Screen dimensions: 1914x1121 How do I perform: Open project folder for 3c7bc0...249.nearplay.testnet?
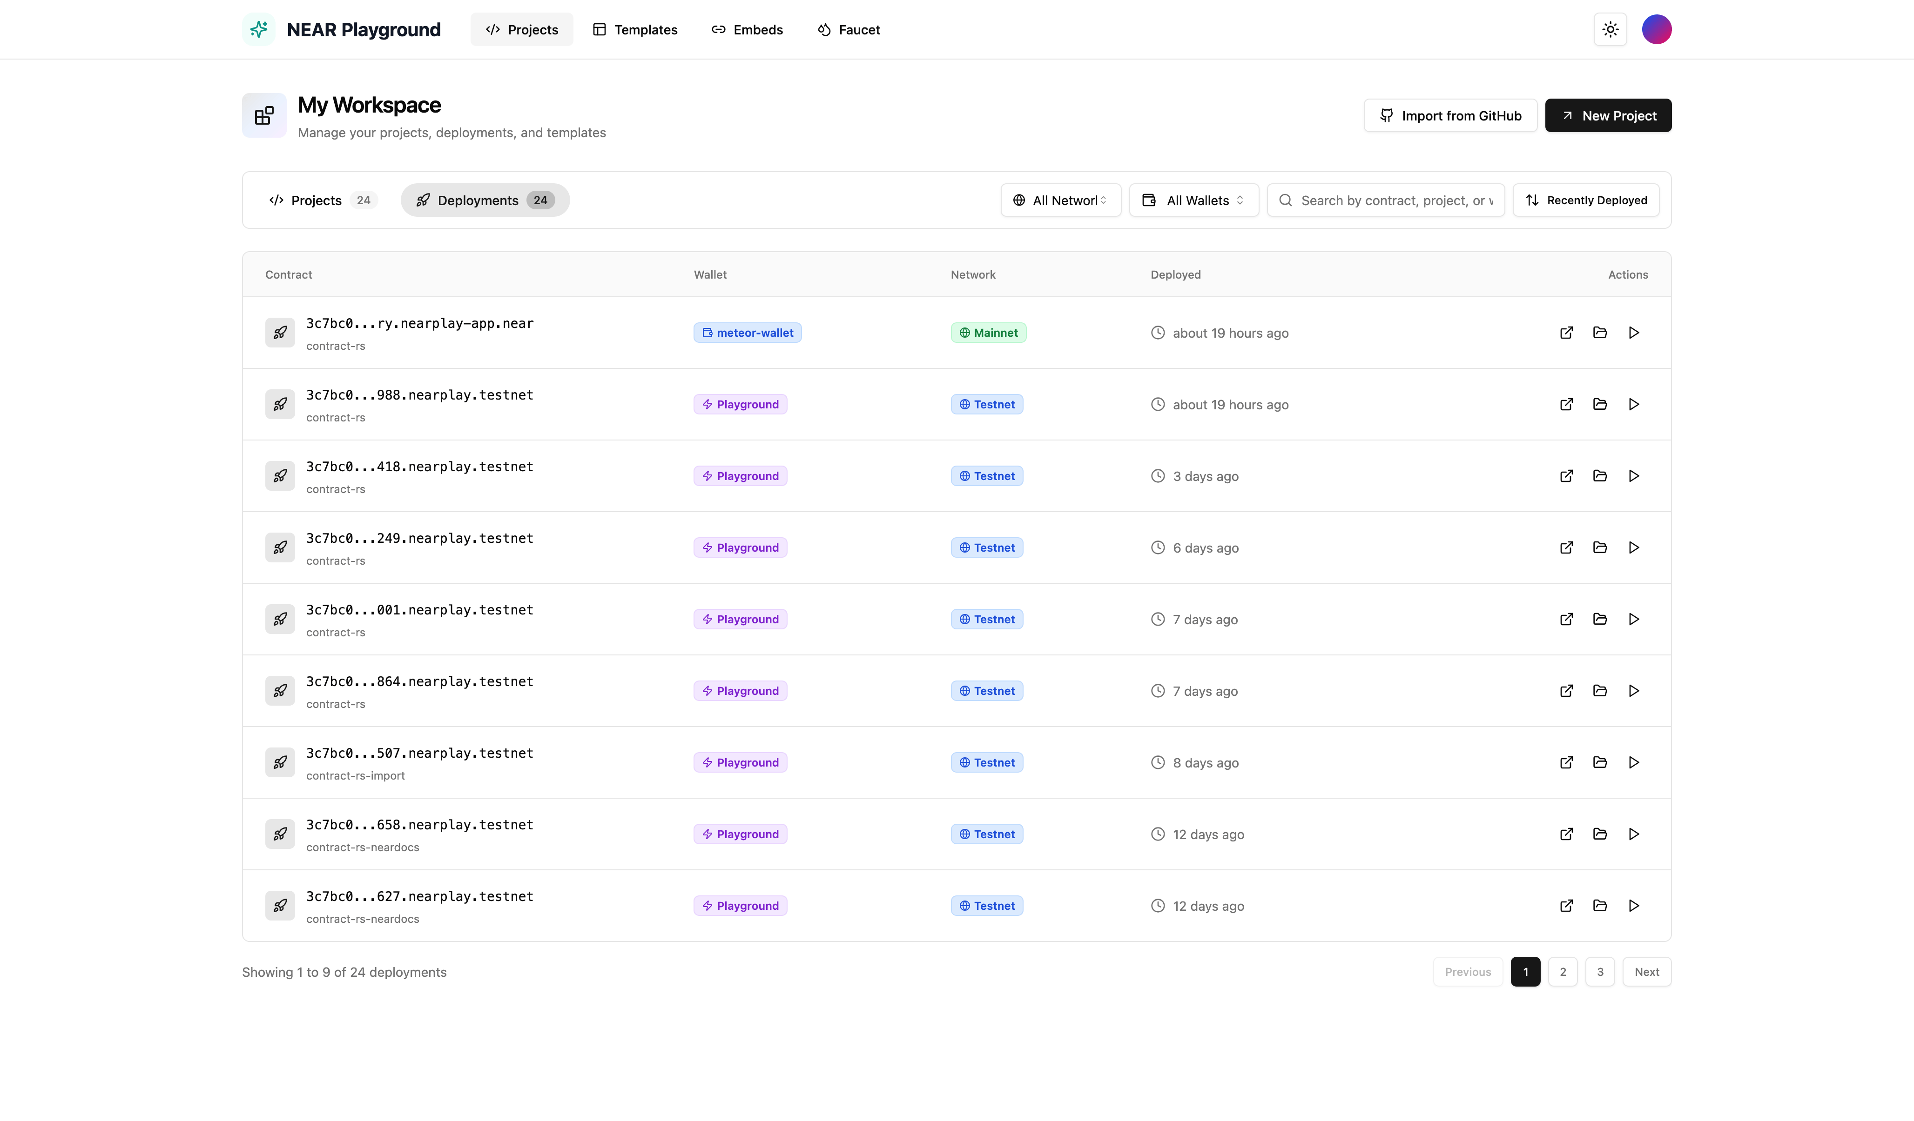(x=1599, y=547)
